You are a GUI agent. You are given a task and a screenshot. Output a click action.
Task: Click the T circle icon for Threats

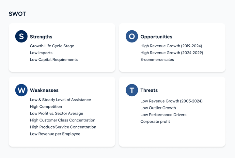[132, 90]
